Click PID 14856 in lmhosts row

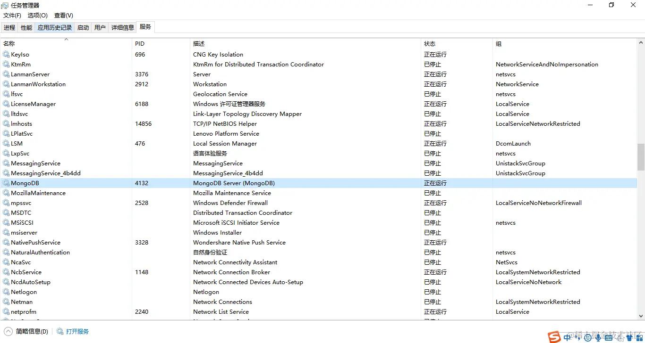(x=144, y=124)
